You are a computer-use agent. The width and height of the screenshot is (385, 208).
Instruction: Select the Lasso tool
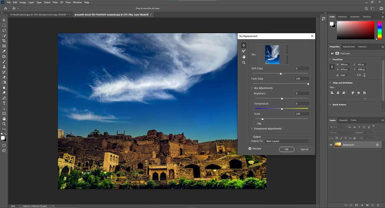(4, 30)
